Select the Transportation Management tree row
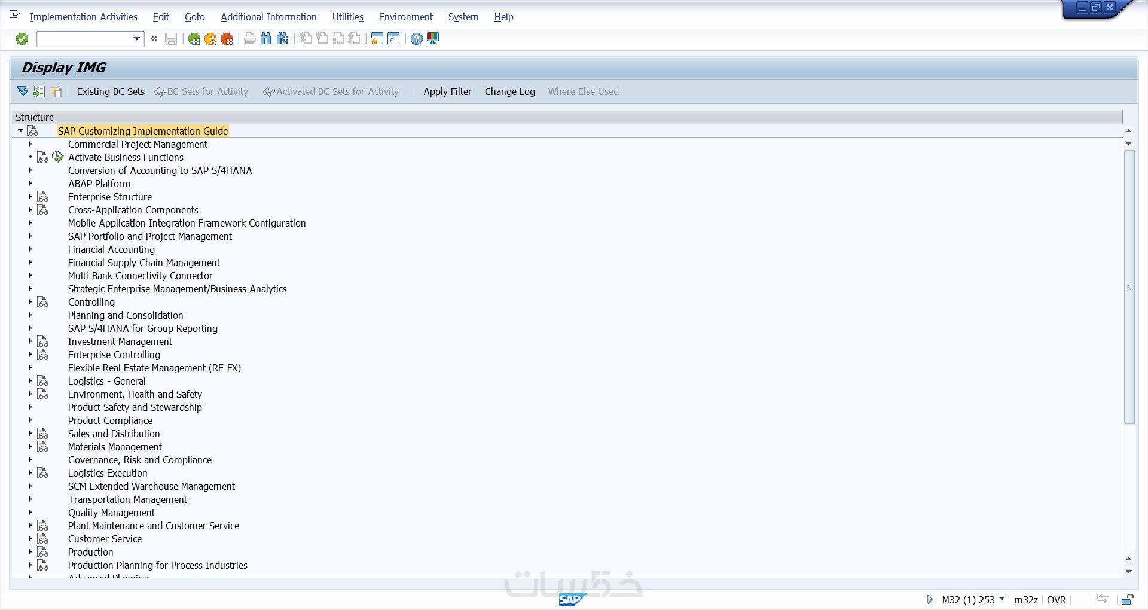The height and width of the screenshot is (610, 1148). (x=127, y=499)
